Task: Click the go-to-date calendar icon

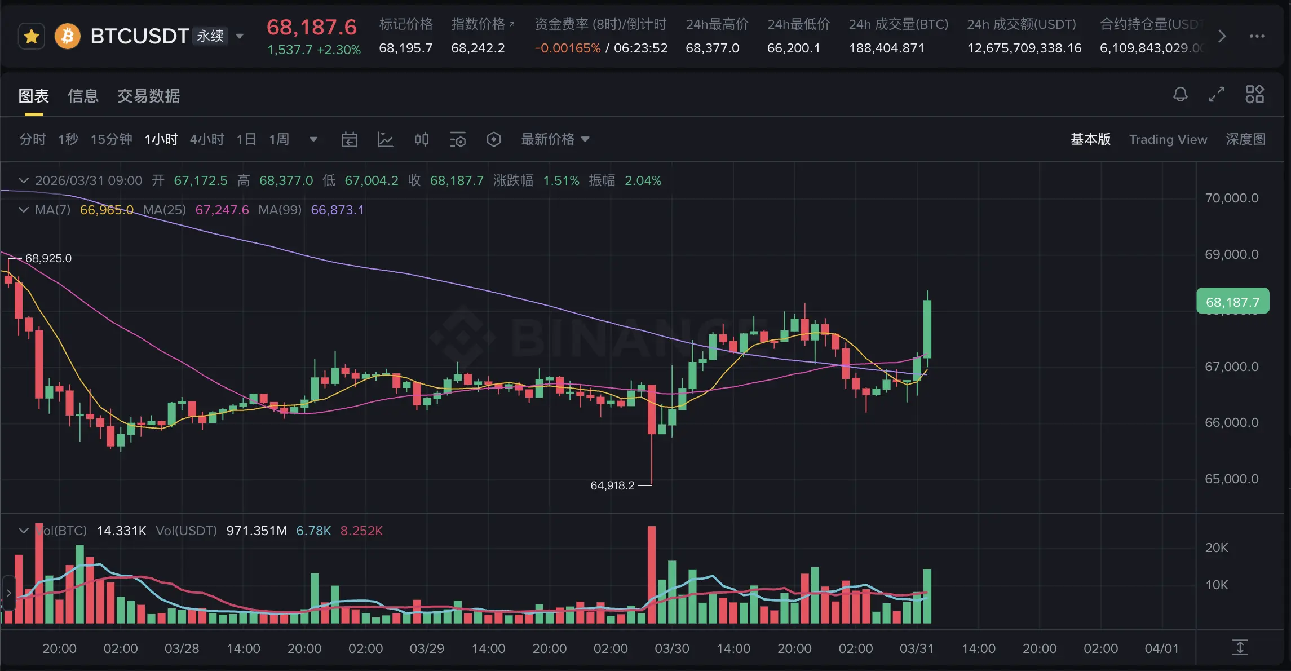Action: pyautogui.click(x=350, y=139)
